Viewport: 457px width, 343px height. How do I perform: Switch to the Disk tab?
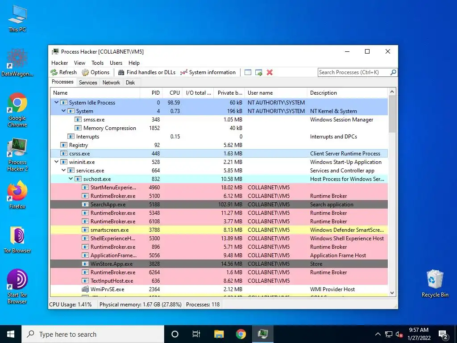(130, 83)
